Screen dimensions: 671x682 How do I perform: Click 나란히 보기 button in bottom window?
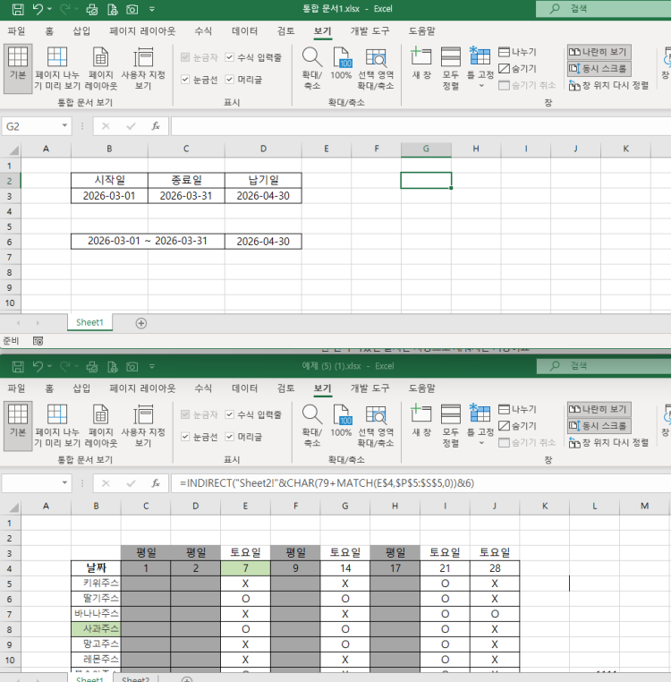(x=599, y=408)
